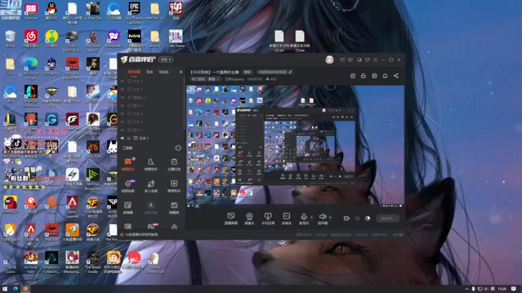The height and width of the screenshot is (293, 522).
Task: Click the edit pencil beside the tag field
Action: [290, 72]
